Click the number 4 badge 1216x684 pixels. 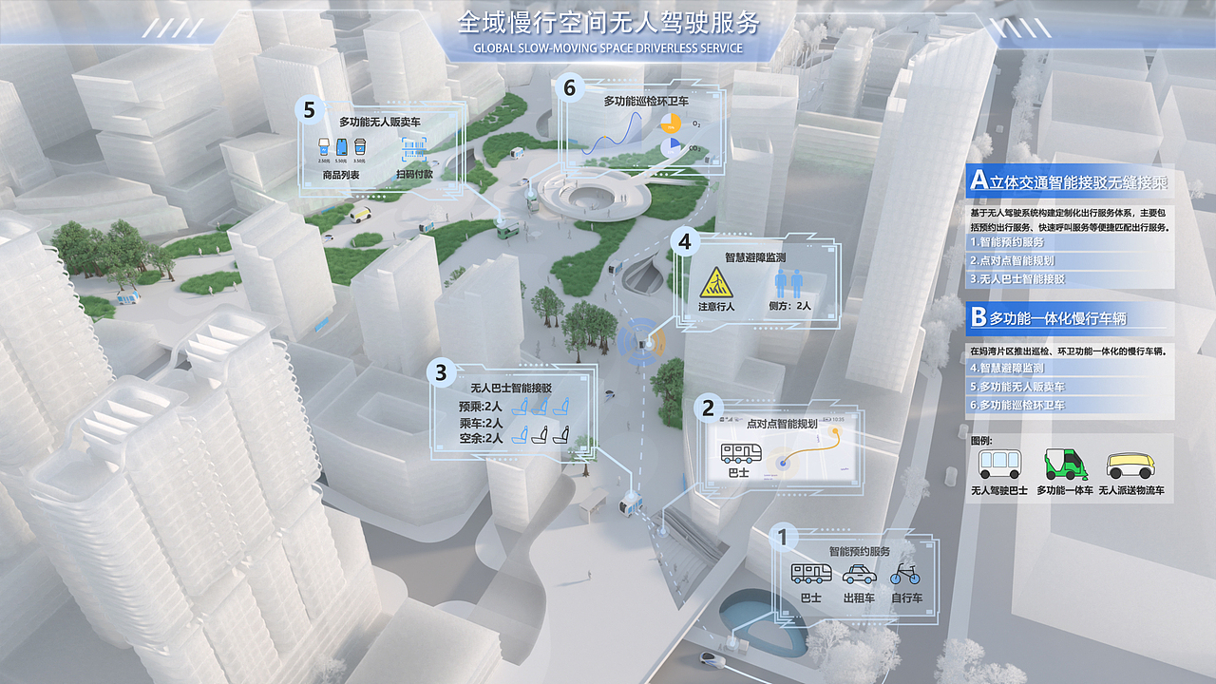click(x=684, y=241)
